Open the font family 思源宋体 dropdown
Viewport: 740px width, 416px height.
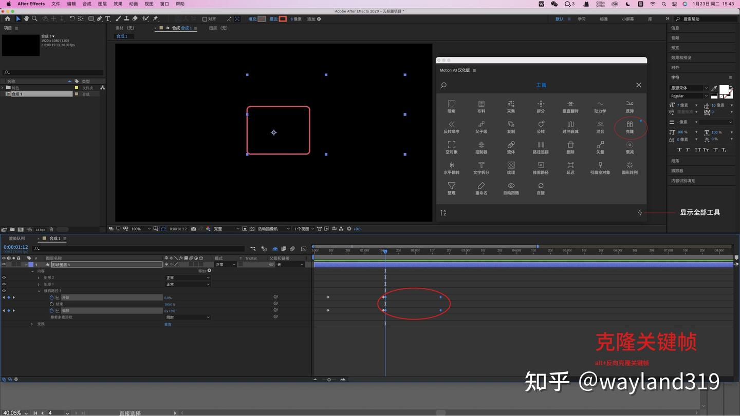689,88
